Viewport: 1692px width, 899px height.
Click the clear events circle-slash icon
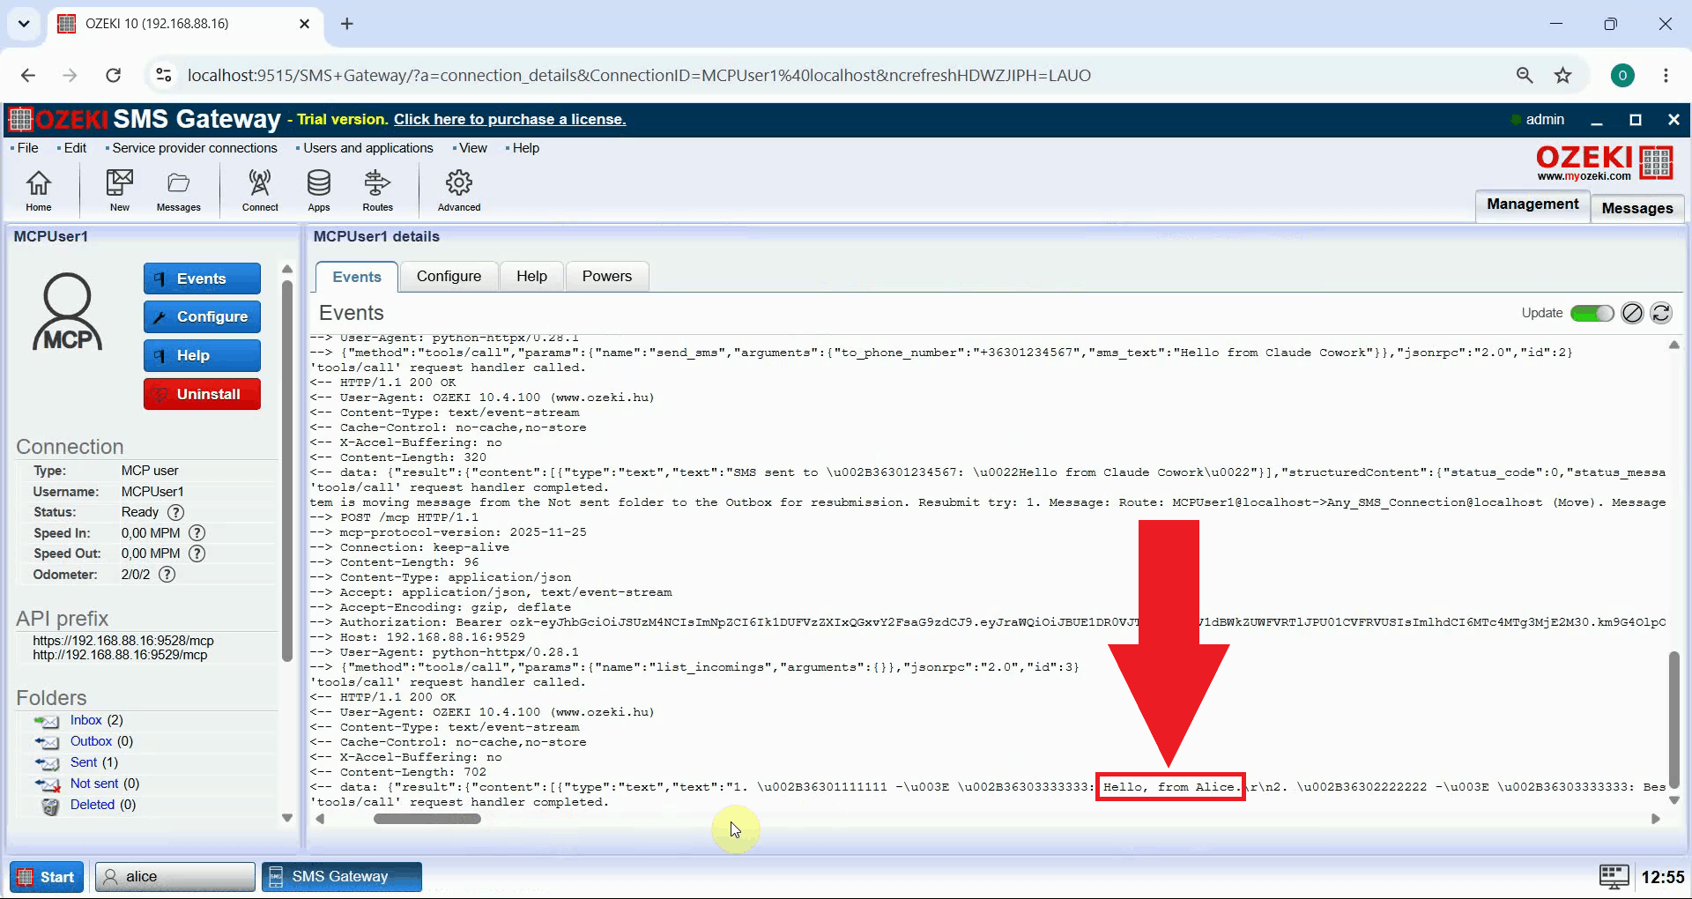point(1632,313)
